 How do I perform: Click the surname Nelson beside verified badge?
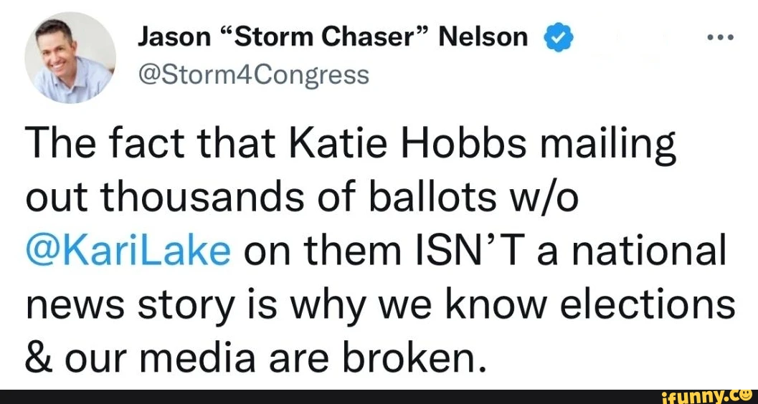click(x=483, y=37)
